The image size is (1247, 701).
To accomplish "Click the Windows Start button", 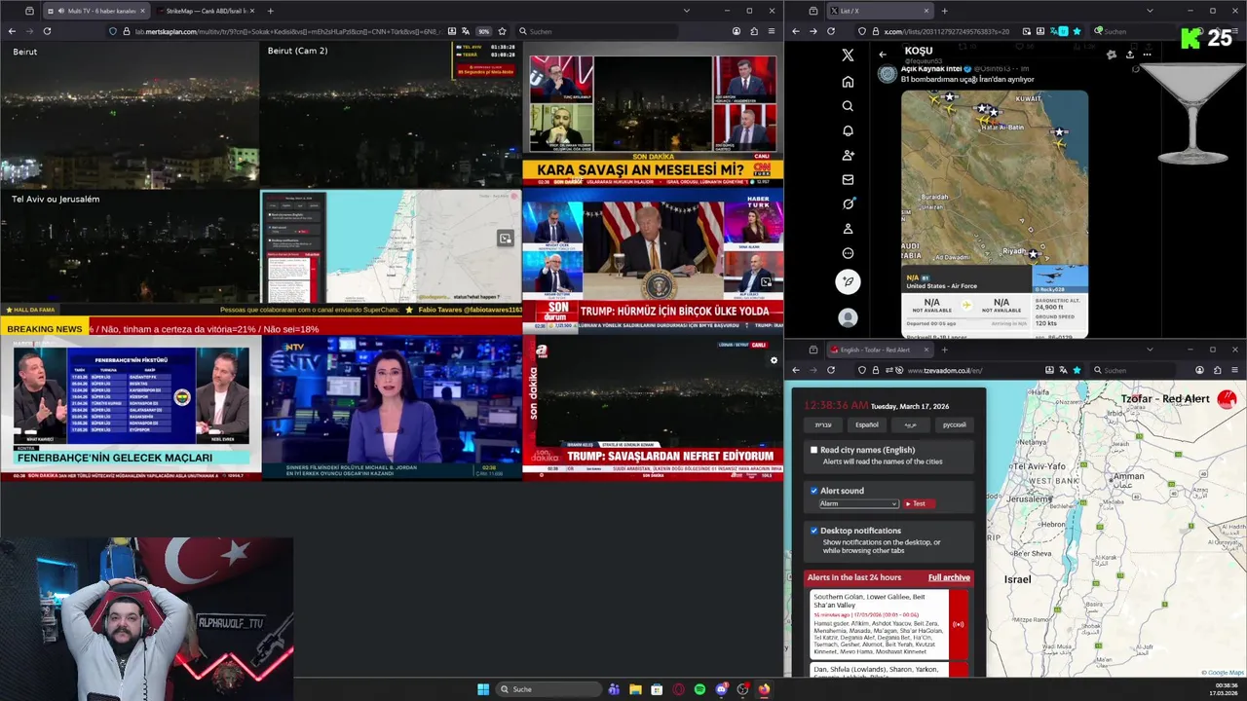I will [483, 689].
